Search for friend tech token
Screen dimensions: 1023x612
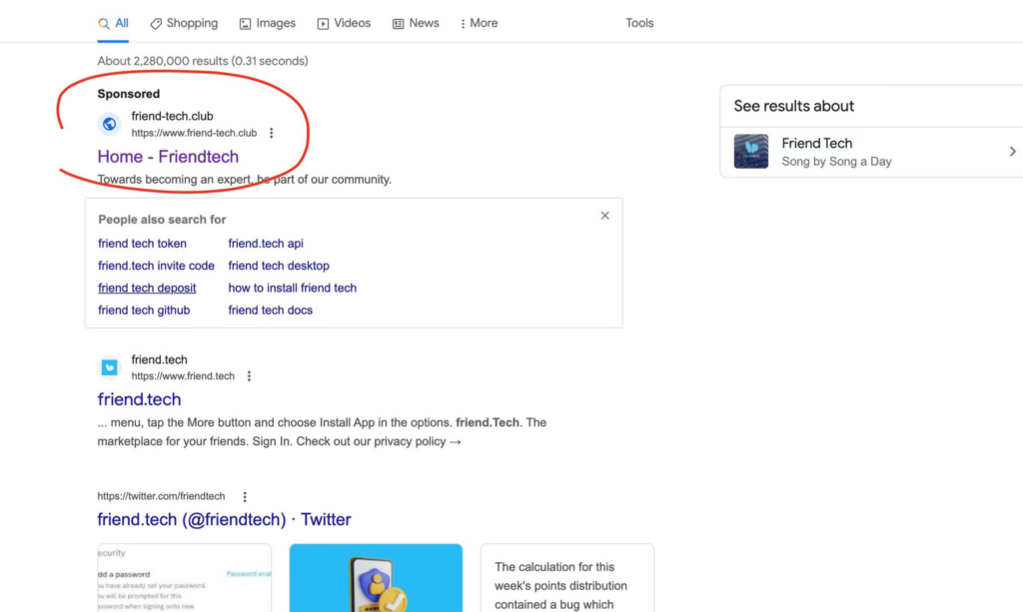pos(142,244)
